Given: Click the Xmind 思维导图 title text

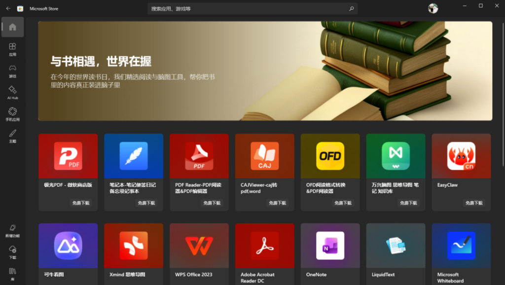Looking at the screenshot, I should click(127, 274).
